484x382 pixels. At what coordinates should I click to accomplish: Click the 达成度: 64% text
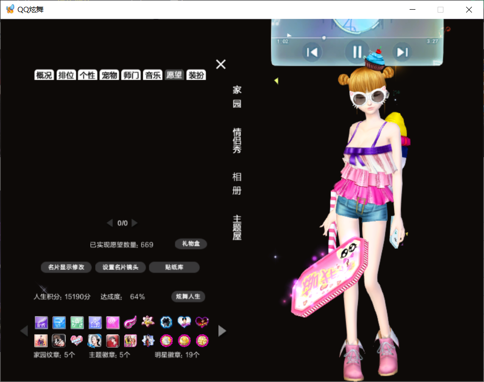pyautogui.click(x=123, y=297)
